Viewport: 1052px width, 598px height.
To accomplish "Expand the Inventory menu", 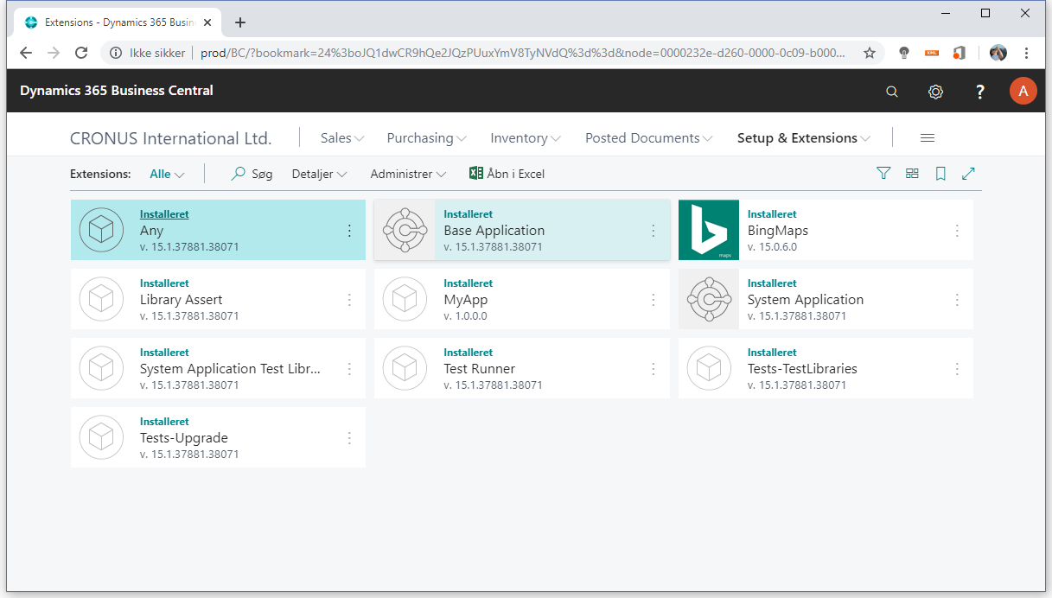I will [x=526, y=138].
